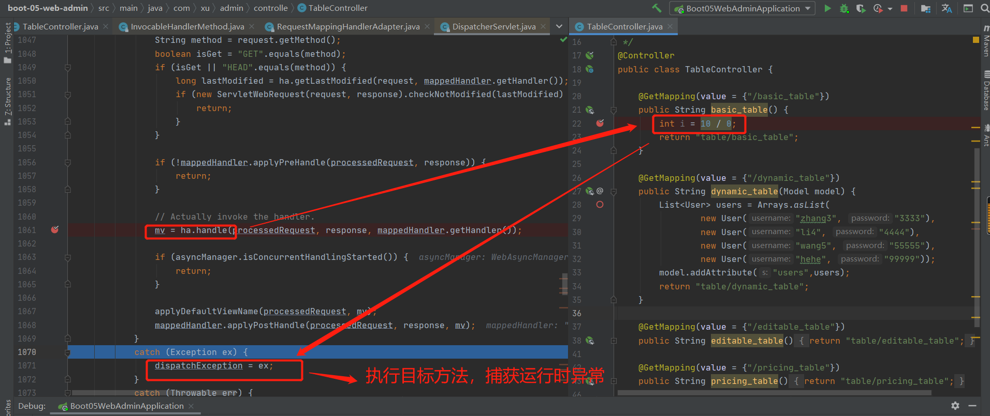Click the green Run button
990x416 pixels.
point(827,8)
